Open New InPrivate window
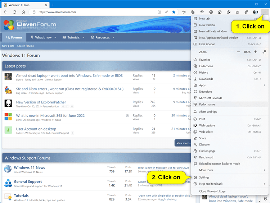 (230, 31)
